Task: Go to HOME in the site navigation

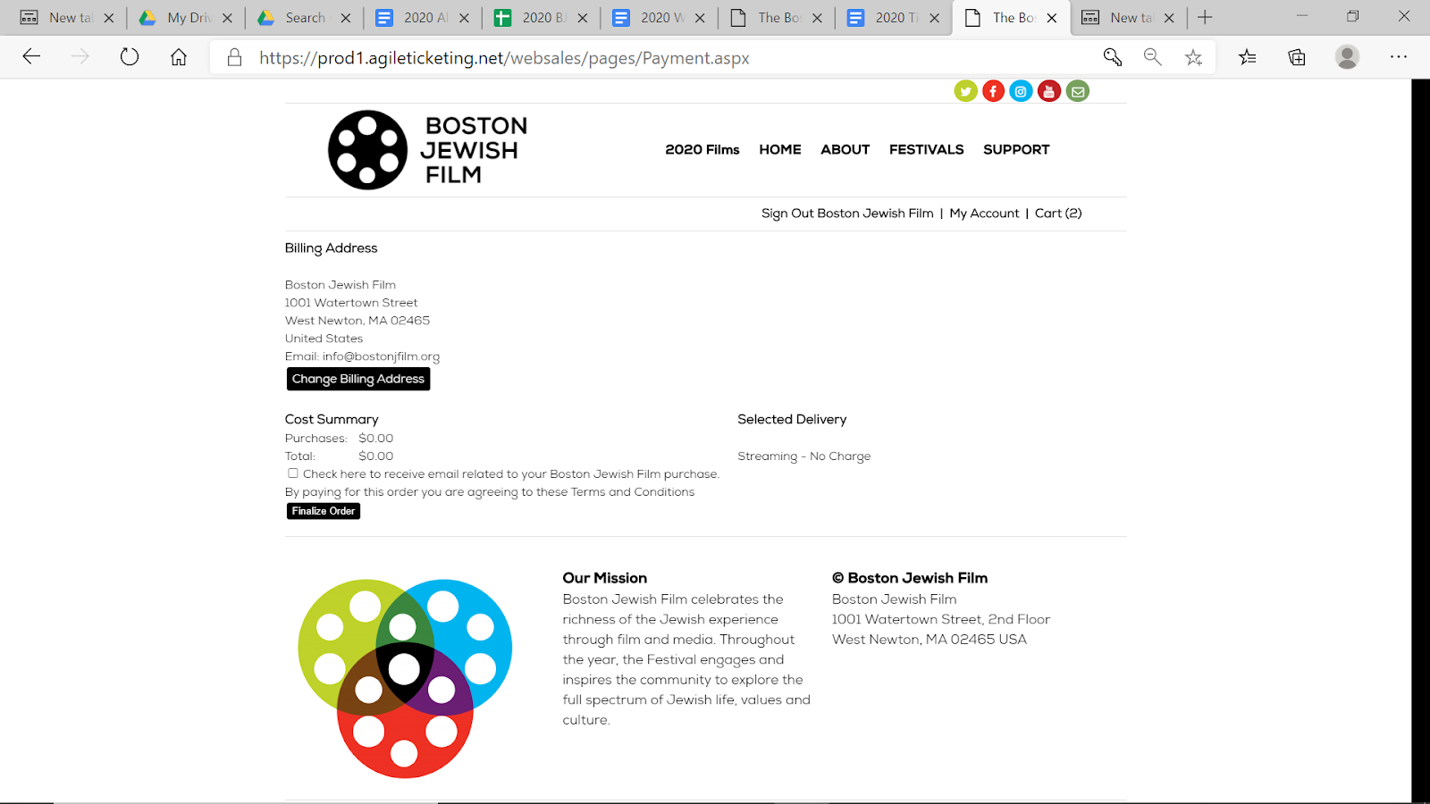Action: coord(780,149)
